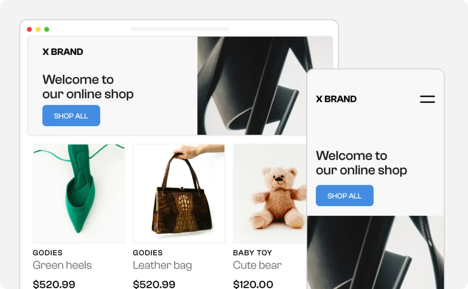Click the Cute bear product title

(x=257, y=265)
